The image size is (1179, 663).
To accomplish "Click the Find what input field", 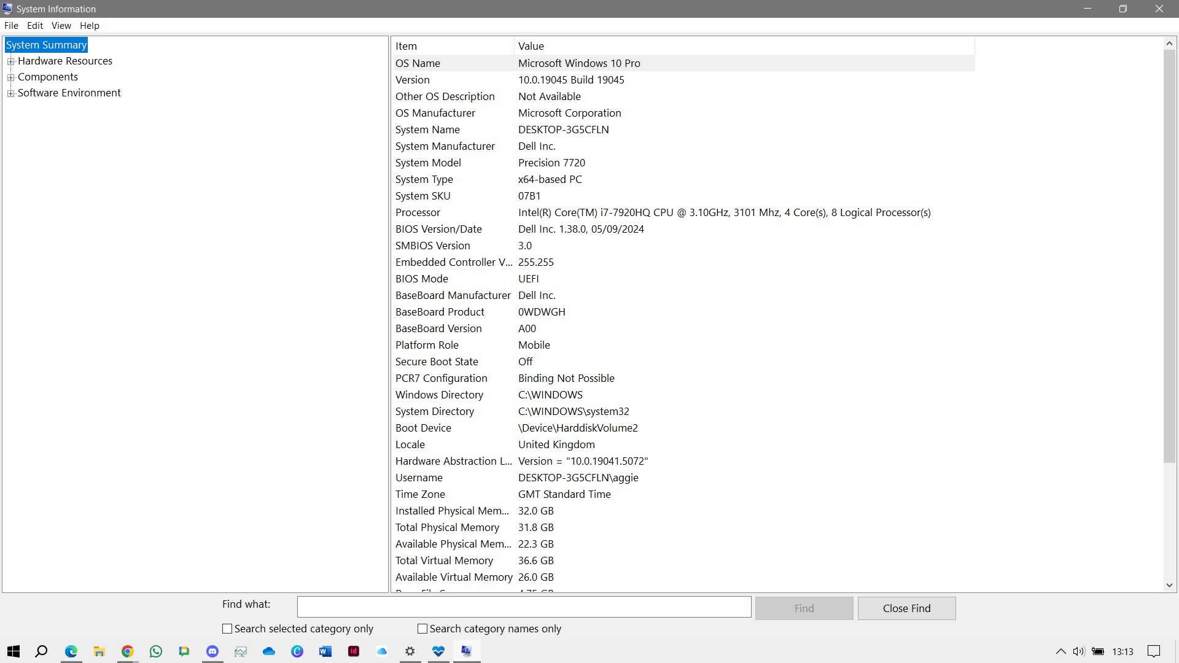I will (524, 607).
